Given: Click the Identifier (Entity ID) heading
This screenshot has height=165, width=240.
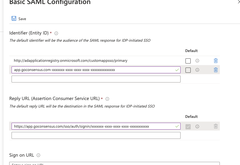Looking at the screenshot, I should tap(29, 33).
